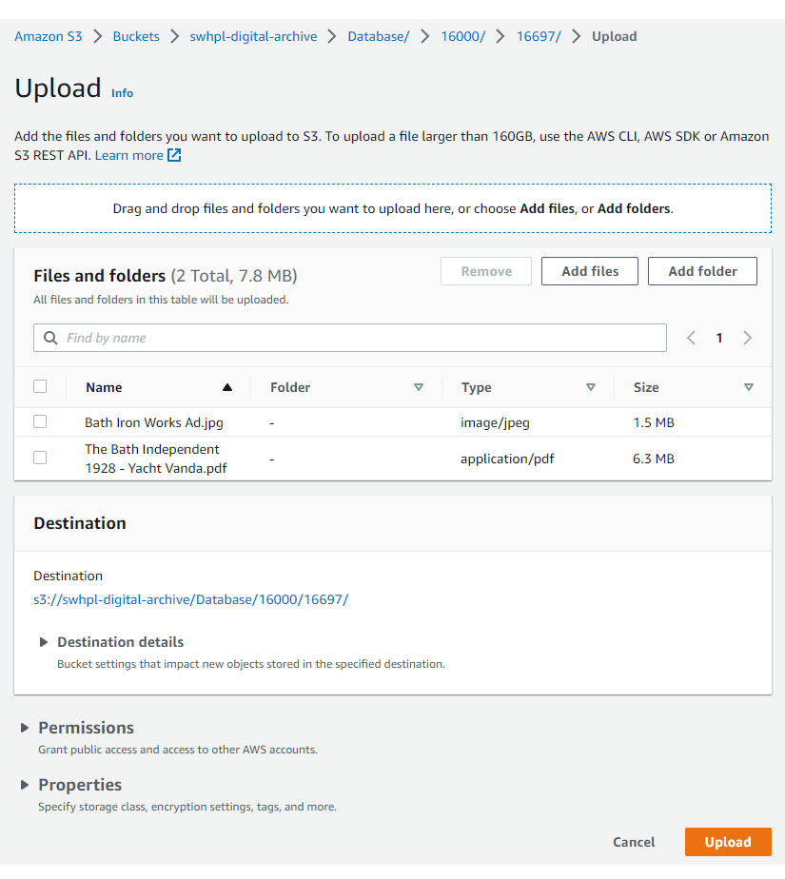785x879 pixels.
Task: Focus the Find by name search field
Action: click(x=350, y=338)
